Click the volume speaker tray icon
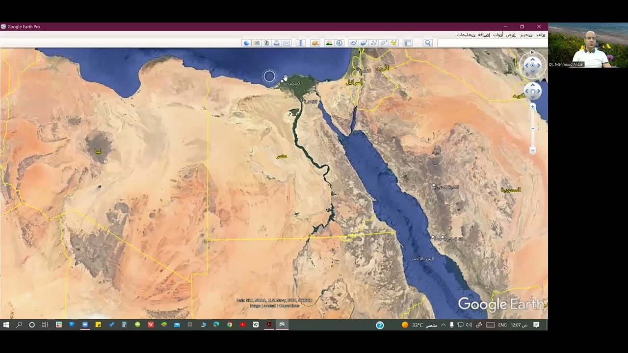Screen dimensions: 628x353 [469, 325]
